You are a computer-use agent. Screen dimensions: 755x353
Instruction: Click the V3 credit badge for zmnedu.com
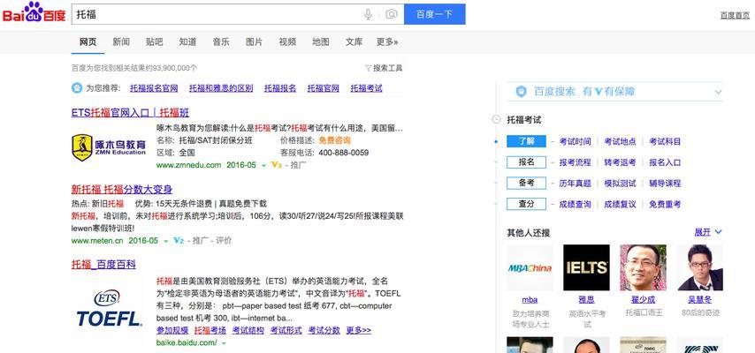(277, 165)
